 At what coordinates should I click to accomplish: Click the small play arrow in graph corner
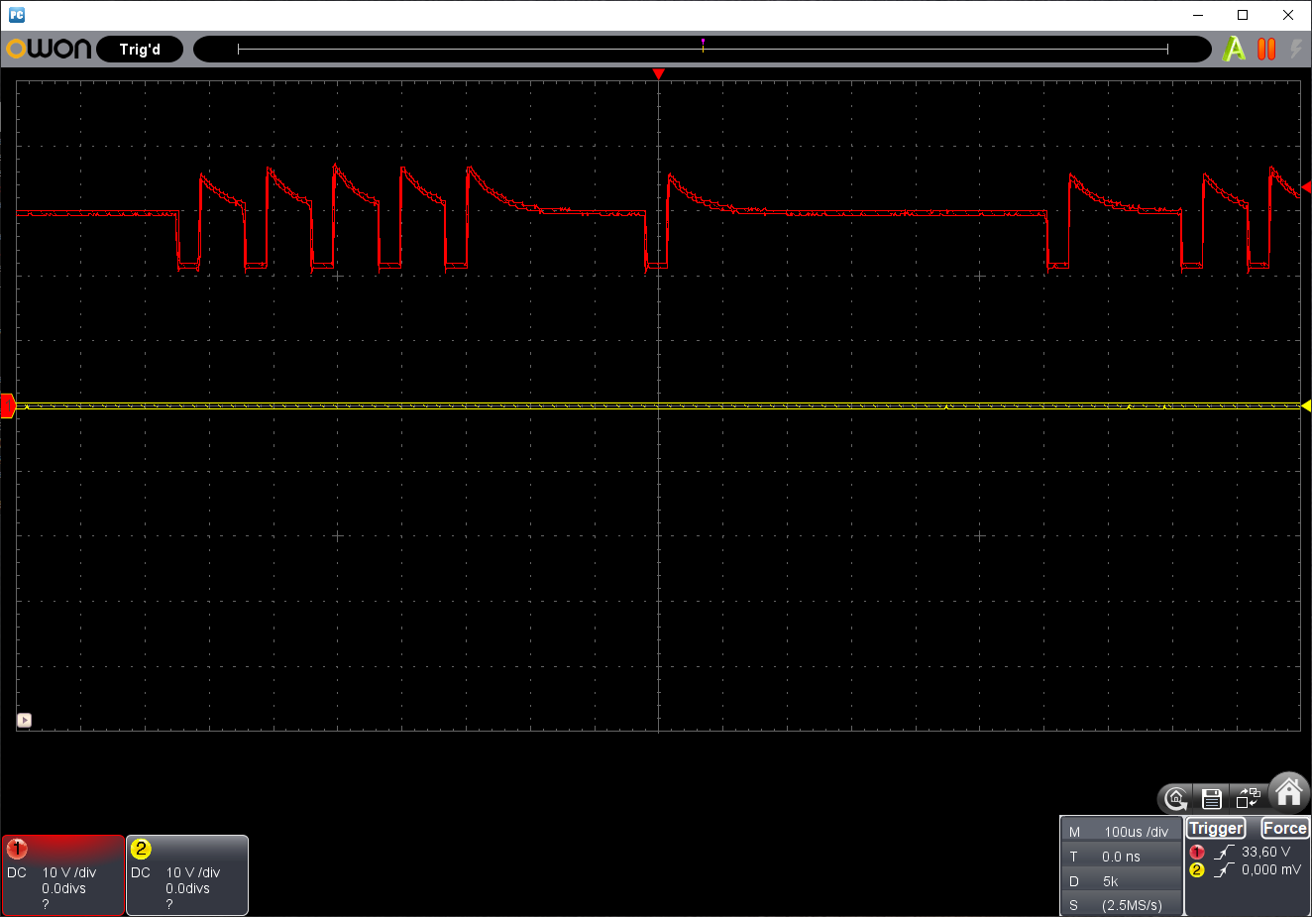pos(25,721)
